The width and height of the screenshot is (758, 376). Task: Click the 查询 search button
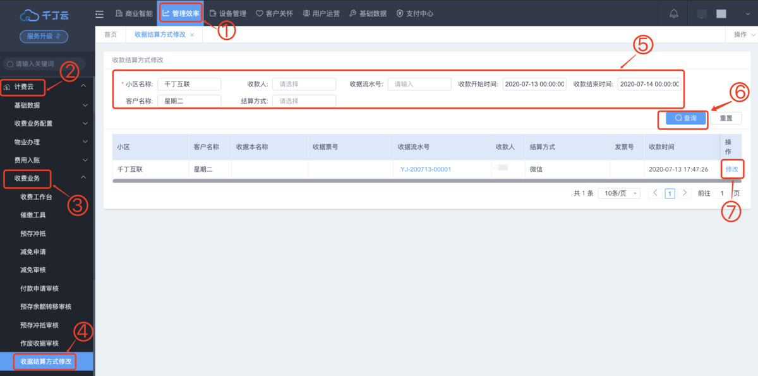point(686,118)
